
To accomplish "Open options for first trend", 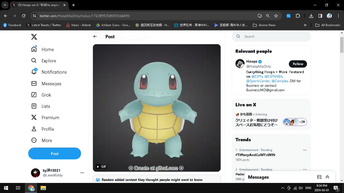I will coord(305,150).
